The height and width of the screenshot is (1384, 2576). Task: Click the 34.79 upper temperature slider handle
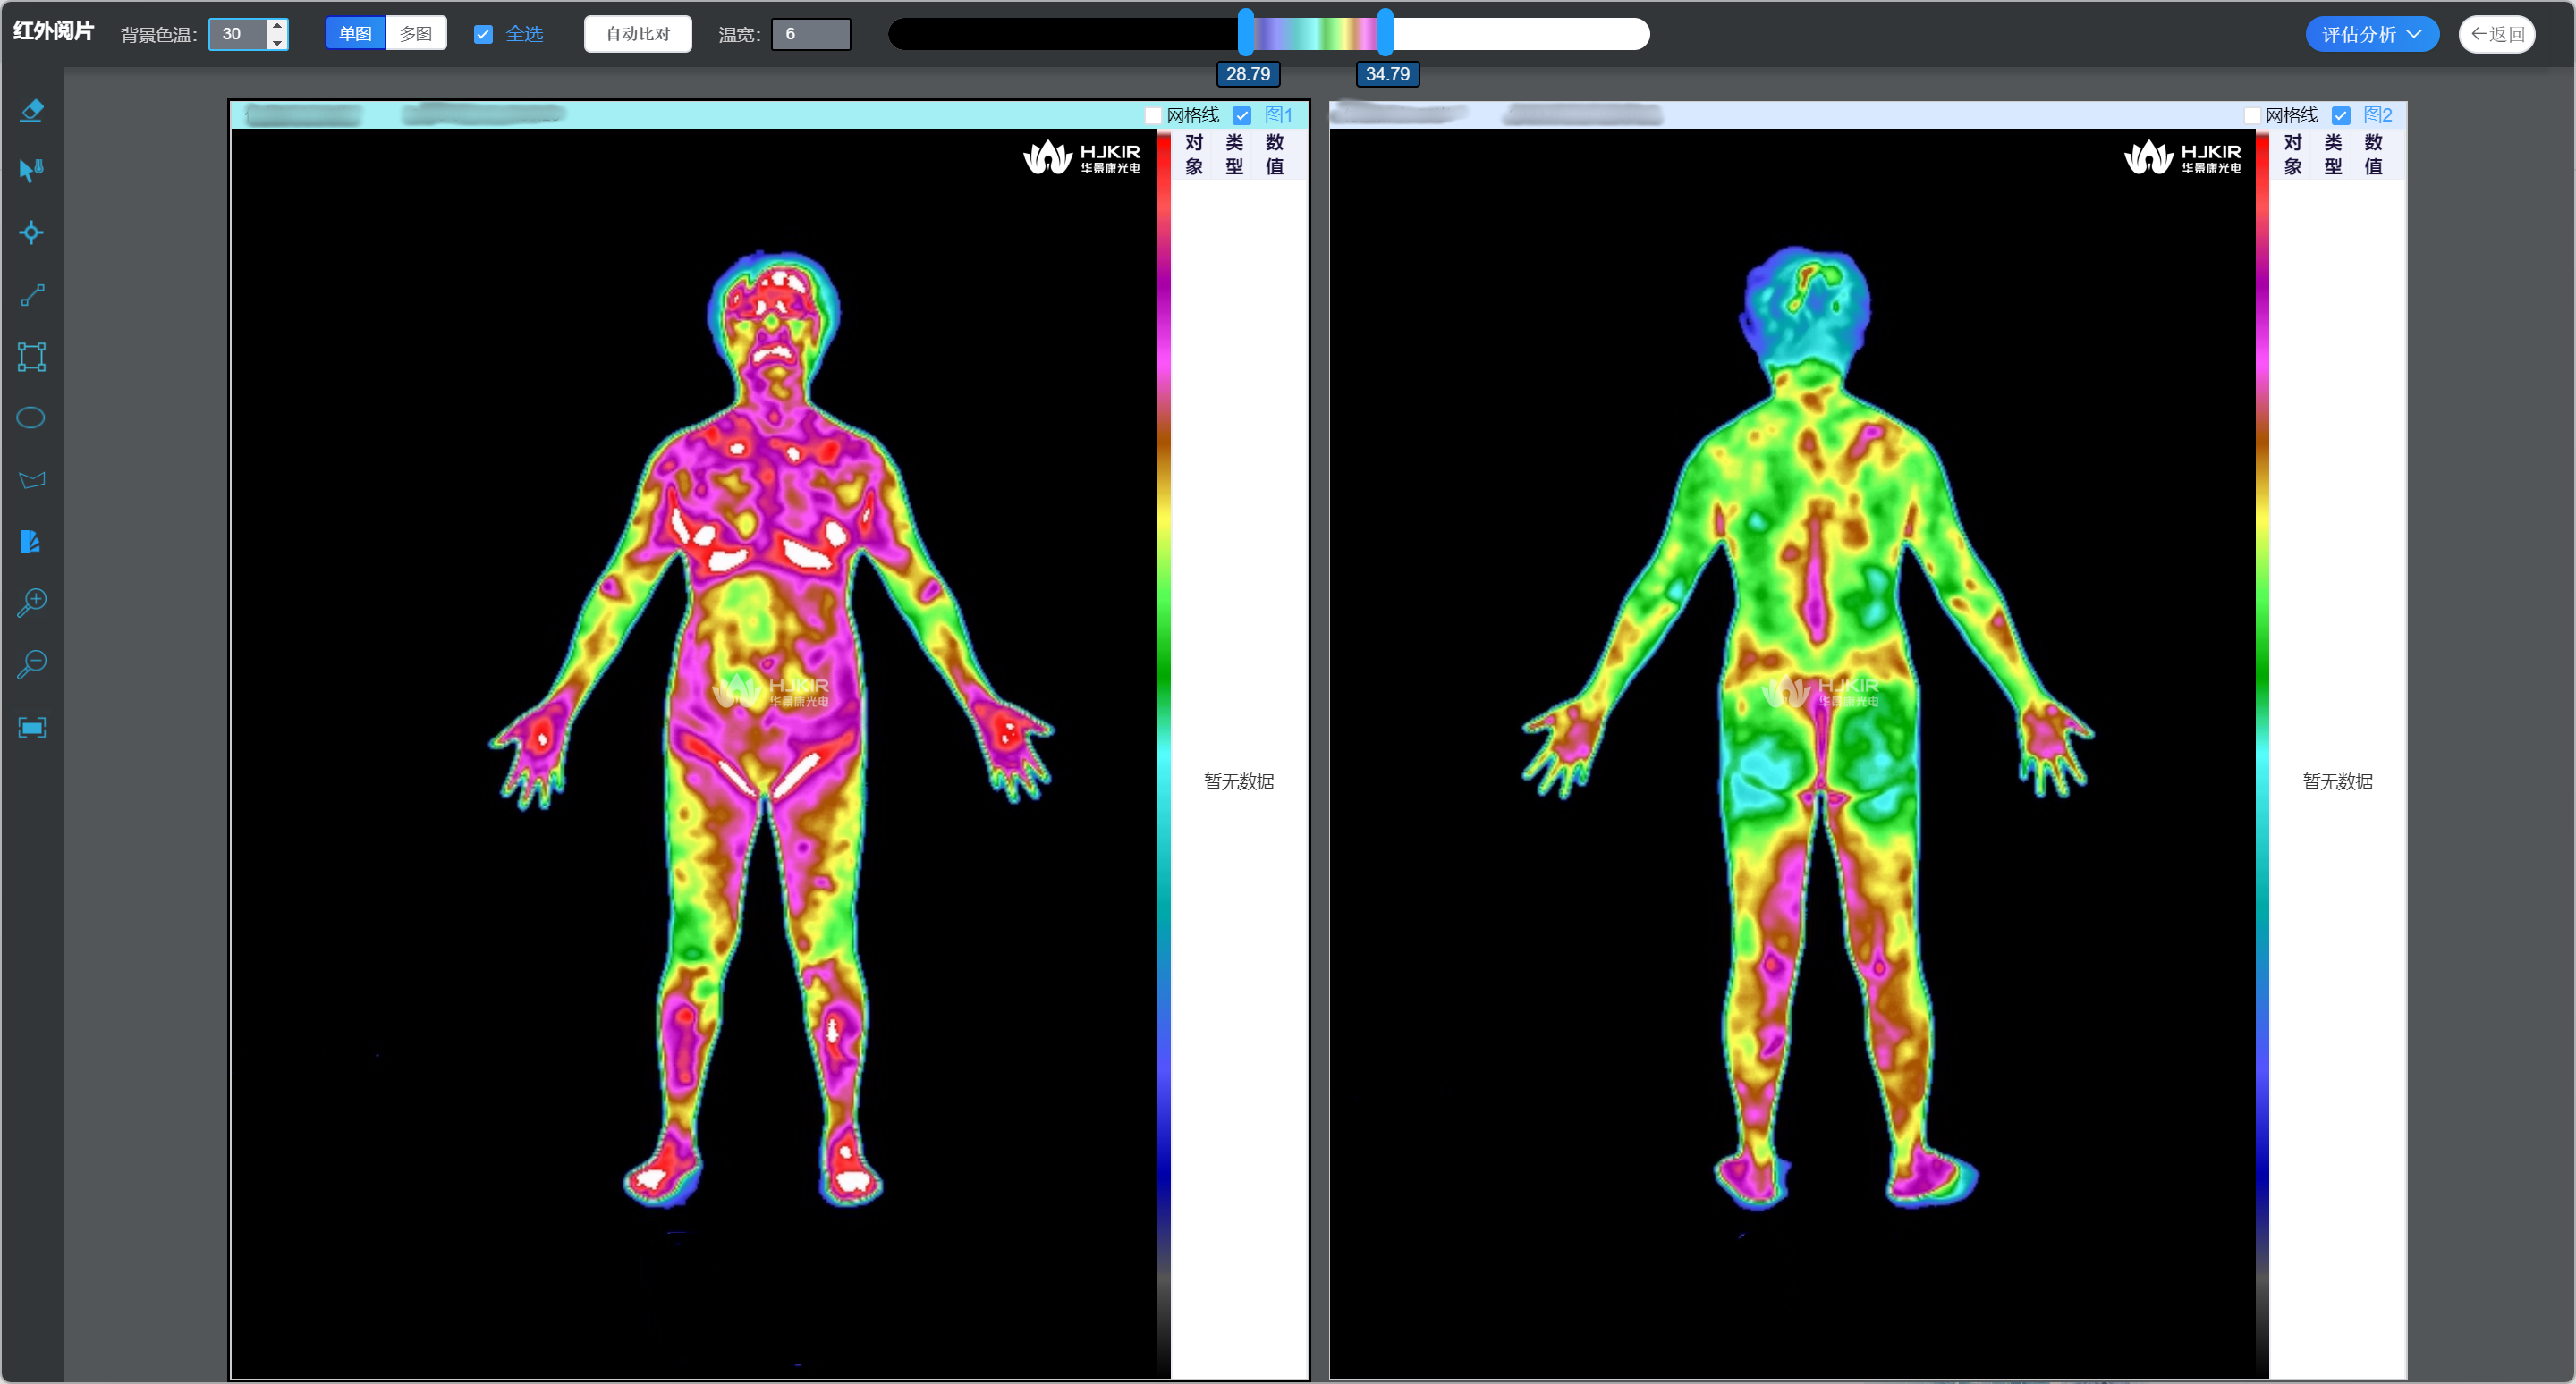1385,32
